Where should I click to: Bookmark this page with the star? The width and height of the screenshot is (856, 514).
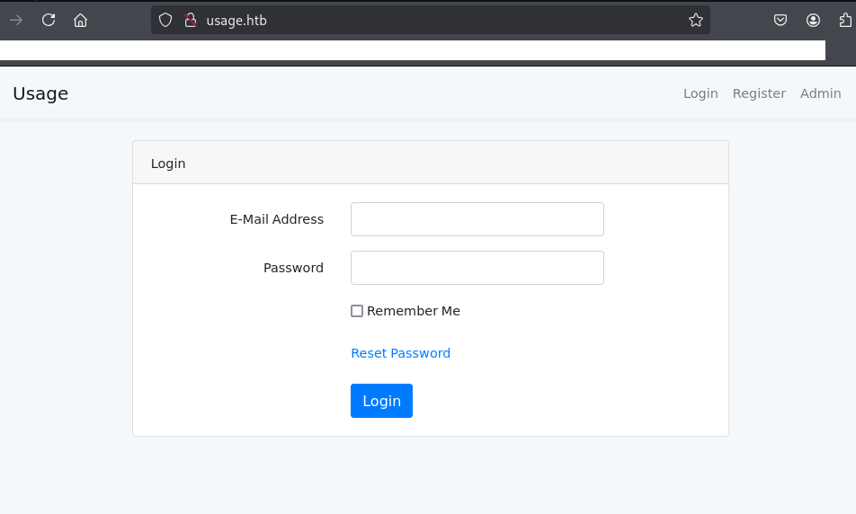pyautogui.click(x=695, y=20)
